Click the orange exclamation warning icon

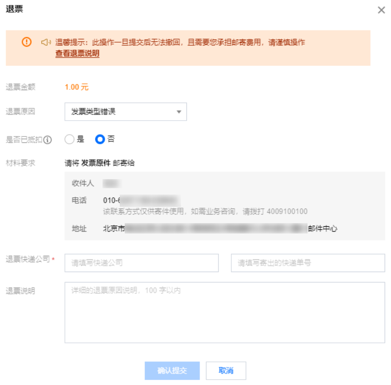(27, 42)
